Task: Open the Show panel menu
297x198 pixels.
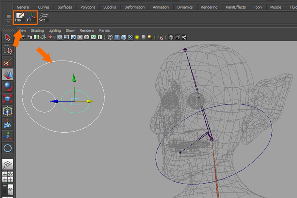Action: coord(70,30)
